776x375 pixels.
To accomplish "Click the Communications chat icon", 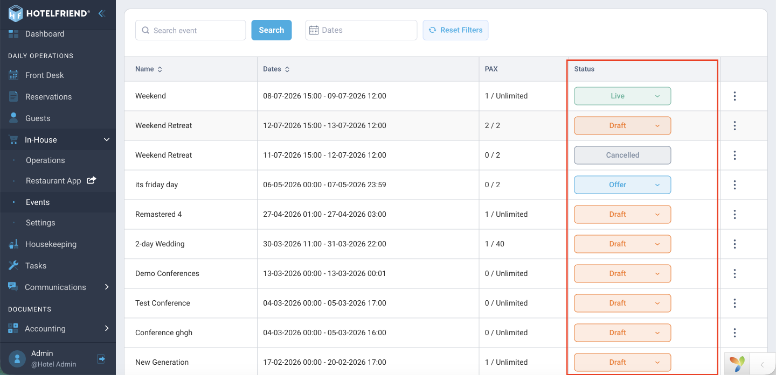I will tap(13, 287).
